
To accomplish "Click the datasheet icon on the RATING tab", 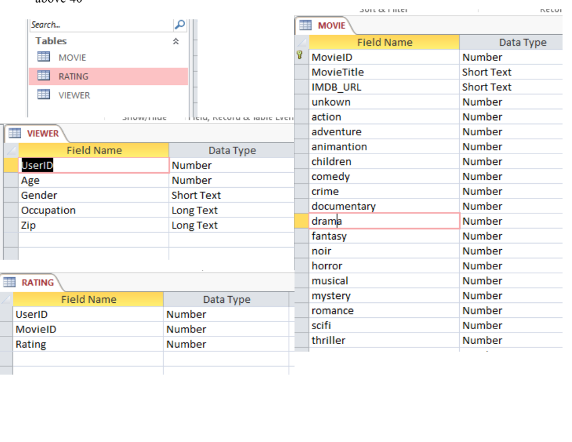I will tap(10, 282).
